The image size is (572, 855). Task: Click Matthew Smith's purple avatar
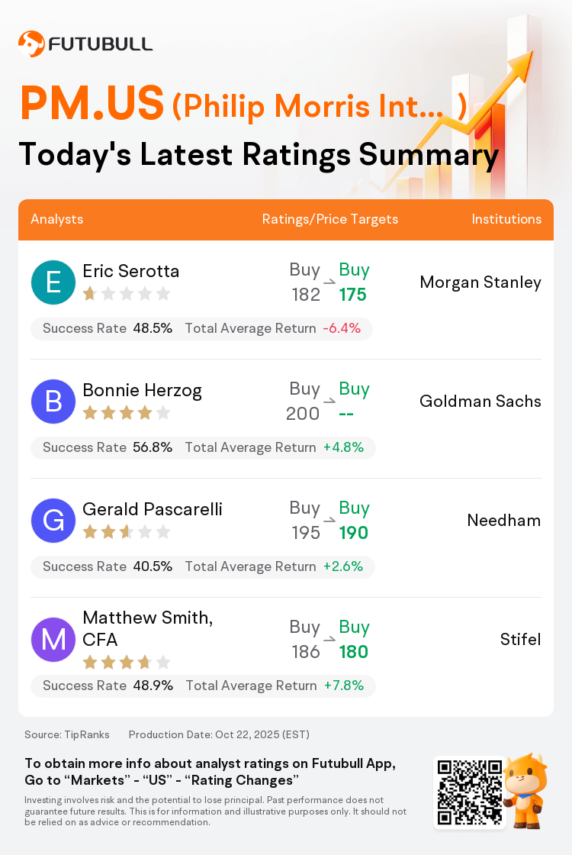[x=53, y=640]
